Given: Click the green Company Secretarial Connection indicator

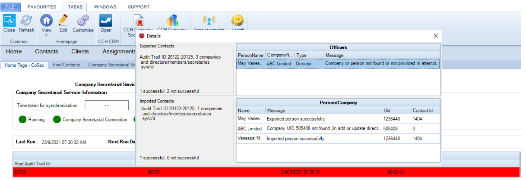Looking at the screenshot, I should [x=57, y=119].
